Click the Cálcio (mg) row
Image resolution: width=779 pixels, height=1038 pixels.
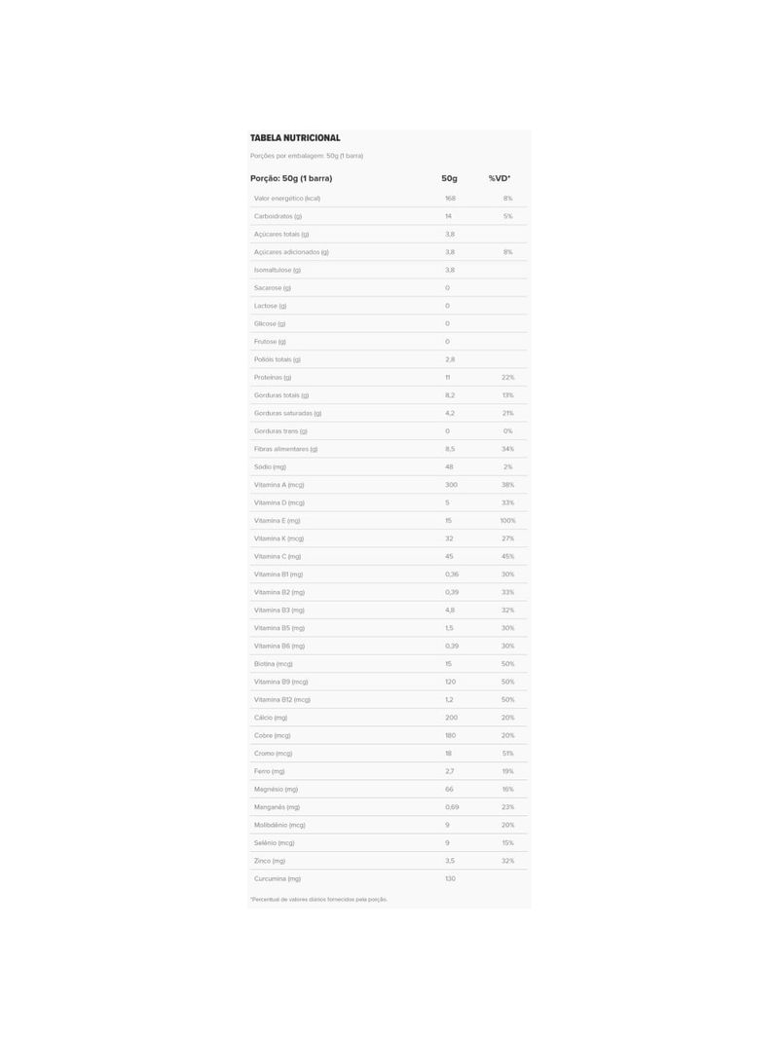click(389, 717)
